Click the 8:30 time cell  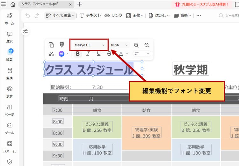click(58, 133)
